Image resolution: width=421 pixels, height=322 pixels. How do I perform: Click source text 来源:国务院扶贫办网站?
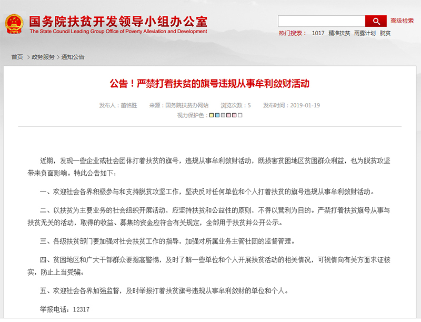pyautogui.click(x=179, y=105)
